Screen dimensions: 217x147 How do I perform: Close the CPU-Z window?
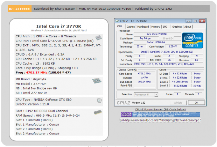202,21
